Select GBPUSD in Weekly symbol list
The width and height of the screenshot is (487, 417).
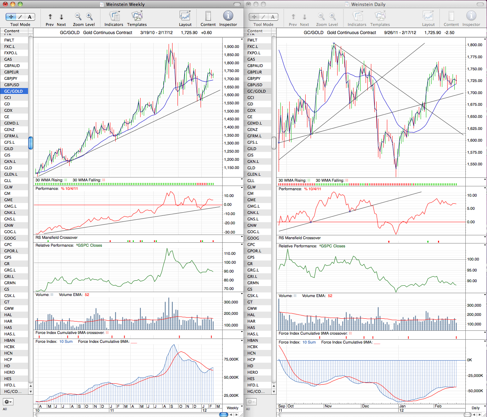tap(14, 85)
